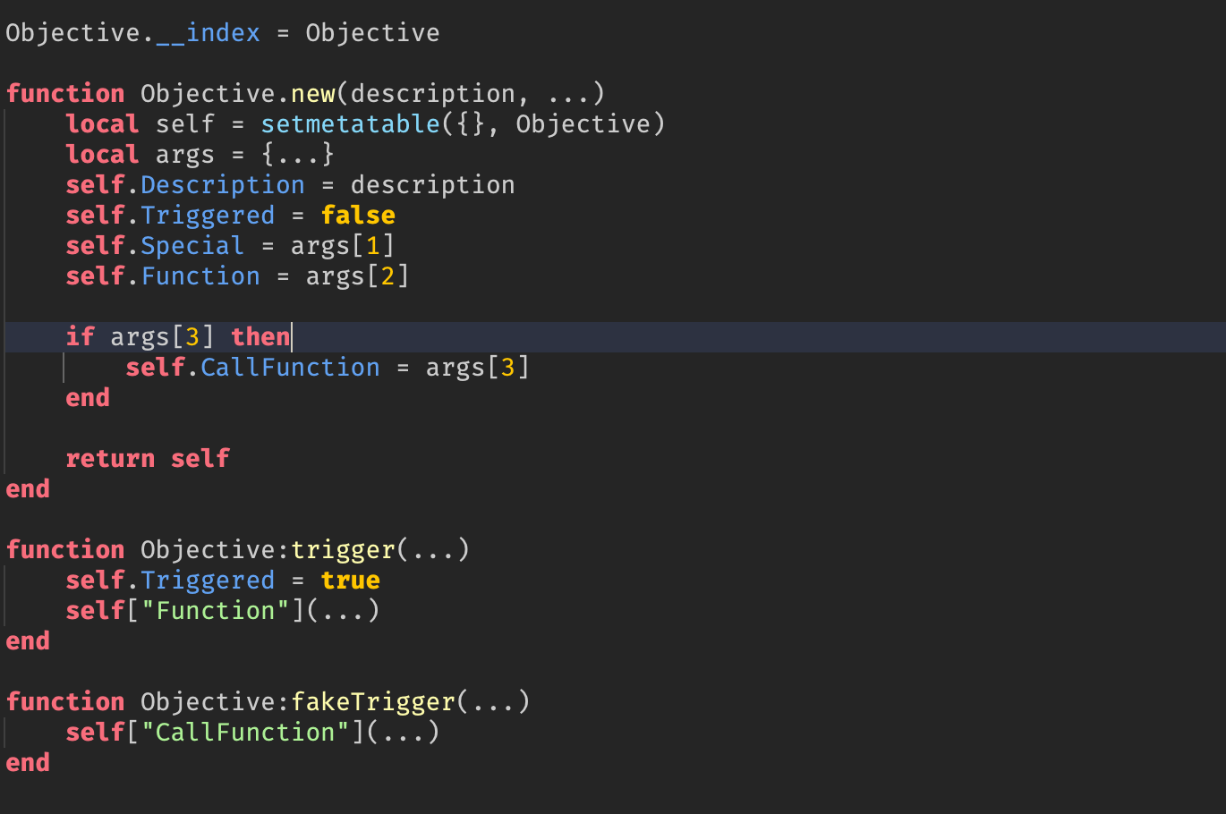Place cursor on self.Description property
The width and height of the screenshot is (1226, 814).
(x=222, y=185)
